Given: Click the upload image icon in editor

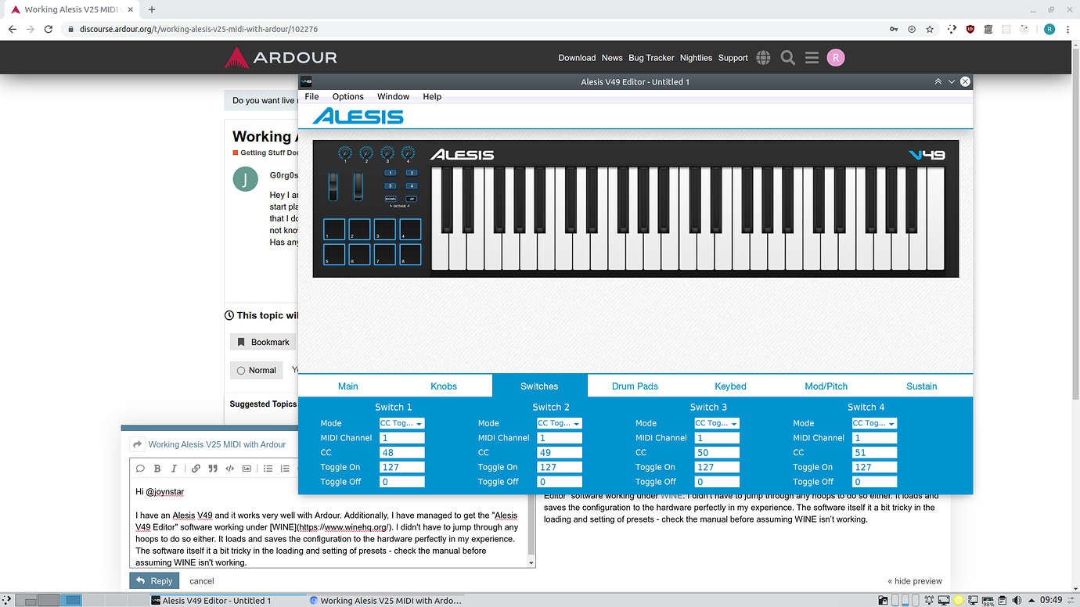Looking at the screenshot, I should (247, 469).
